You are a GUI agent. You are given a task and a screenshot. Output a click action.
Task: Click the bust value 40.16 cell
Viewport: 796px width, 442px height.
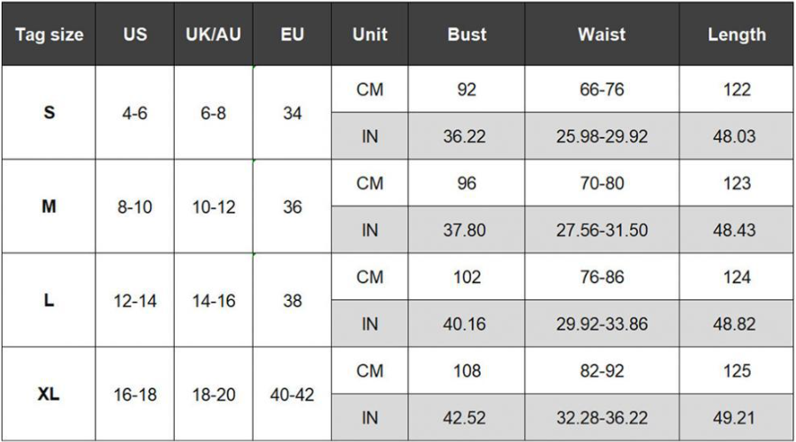tap(466, 324)
